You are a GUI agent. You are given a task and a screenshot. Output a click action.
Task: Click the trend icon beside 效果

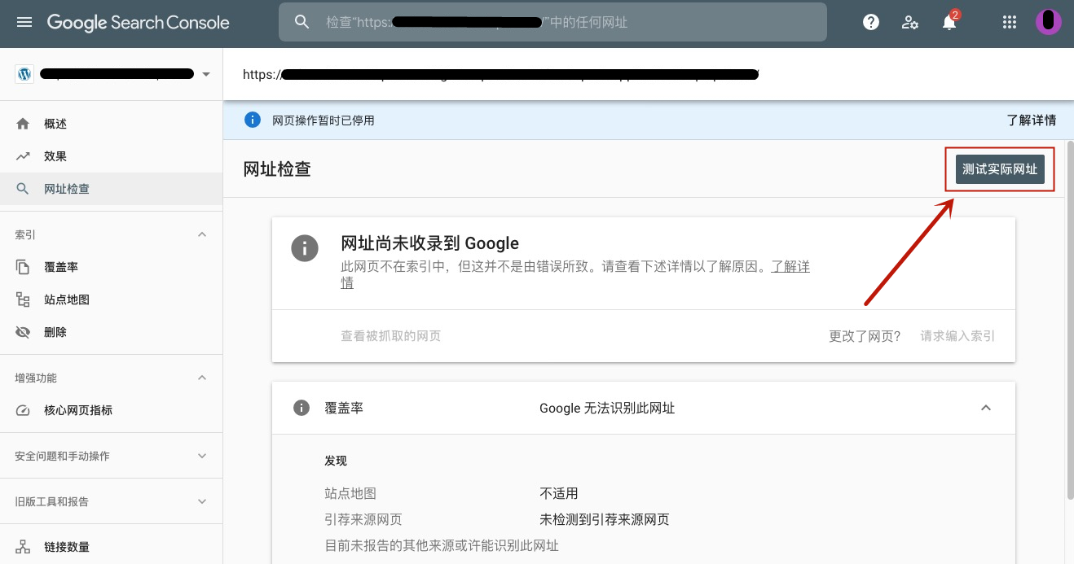coord(23,156)
